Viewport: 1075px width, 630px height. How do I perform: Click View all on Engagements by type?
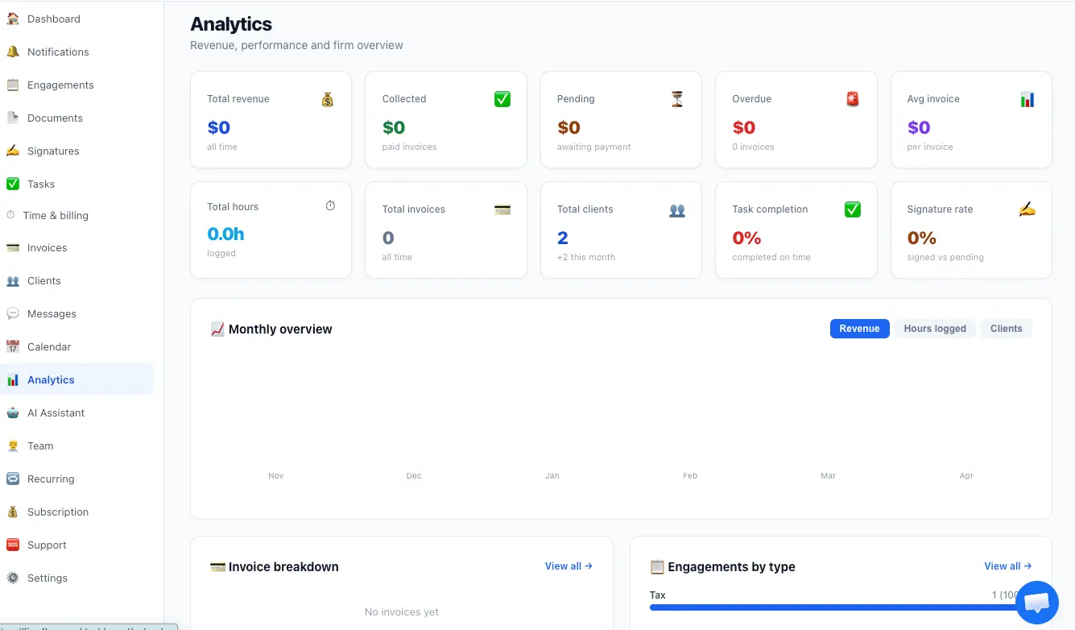[1007, 566]
